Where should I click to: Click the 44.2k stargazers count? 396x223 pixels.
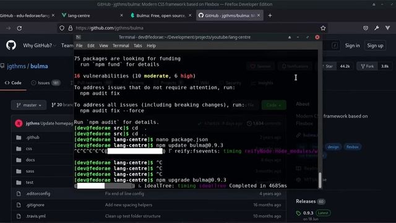[x=345, y=66]
